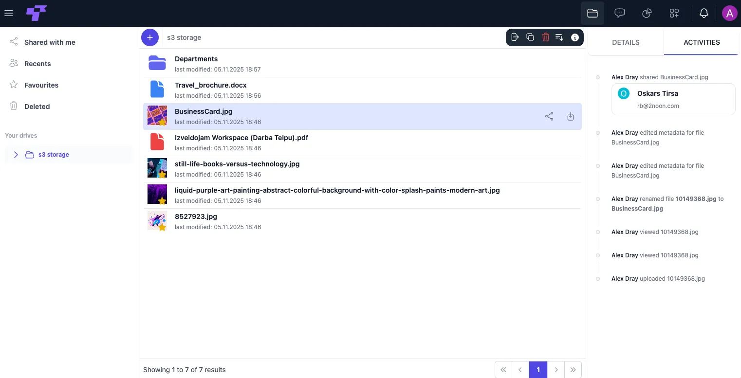Click the copy icon in dark toolbar
Image resolution: width=741 pixels, height=378 pixels.
pyautogui.click(x=530, y=37)
